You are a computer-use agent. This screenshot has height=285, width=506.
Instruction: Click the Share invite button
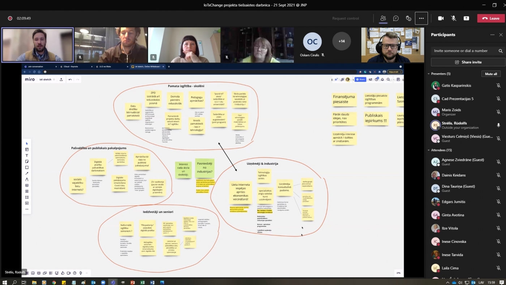pos(468,62)
